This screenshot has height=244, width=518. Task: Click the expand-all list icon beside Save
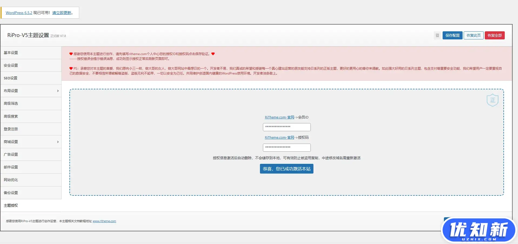(437, 35)
